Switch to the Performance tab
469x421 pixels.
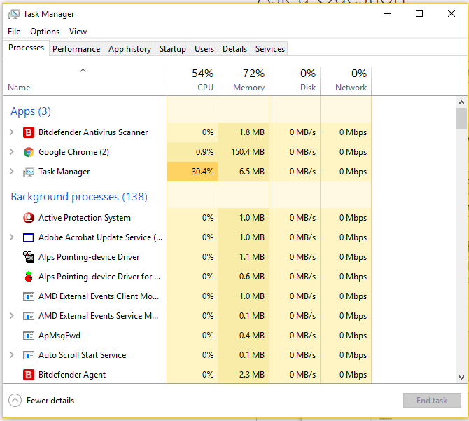[x=76, y=49]
